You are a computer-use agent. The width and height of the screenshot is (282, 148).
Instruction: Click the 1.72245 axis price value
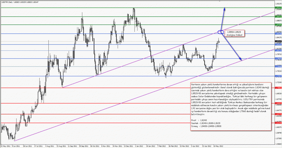point(278,82)
